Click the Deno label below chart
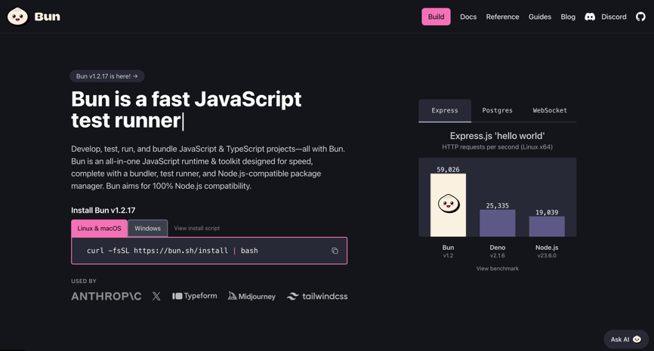The width and height of the screenshot is (654, 351). click(x=497, y=248)
